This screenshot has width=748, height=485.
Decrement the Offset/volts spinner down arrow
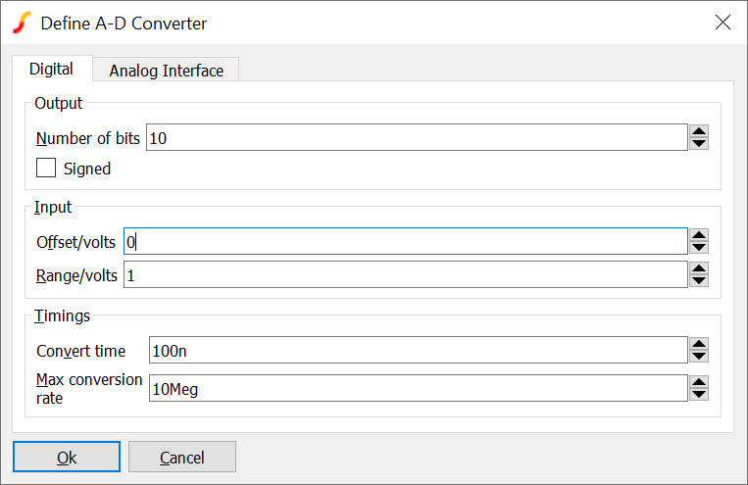tap(699, 247)
